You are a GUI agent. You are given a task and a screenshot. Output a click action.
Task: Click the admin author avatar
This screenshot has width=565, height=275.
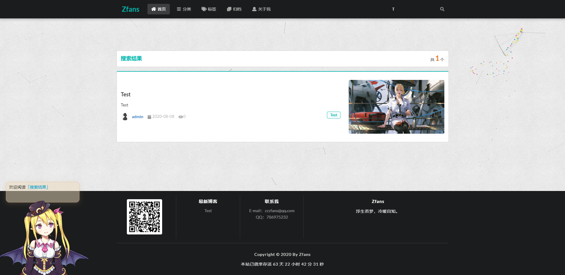tap(125, 117)
